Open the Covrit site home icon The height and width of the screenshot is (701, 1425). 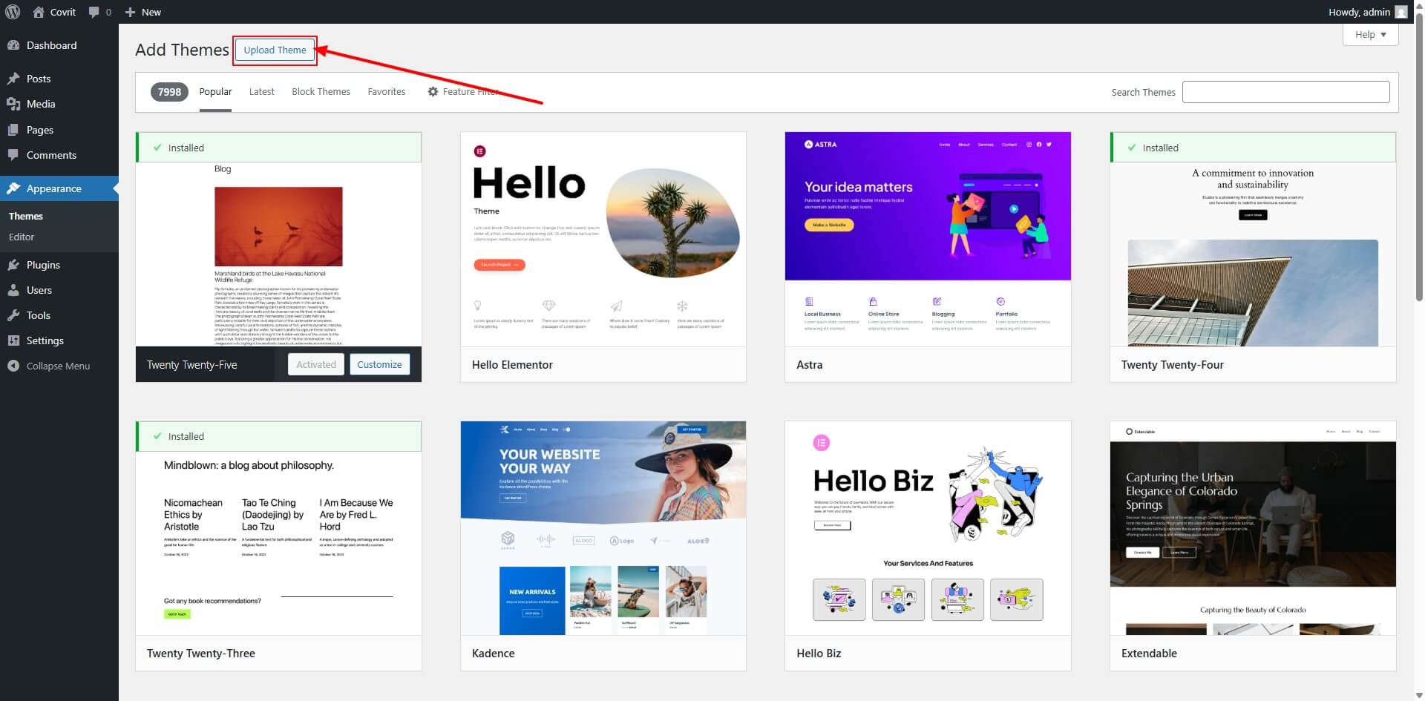click(39, 12)
